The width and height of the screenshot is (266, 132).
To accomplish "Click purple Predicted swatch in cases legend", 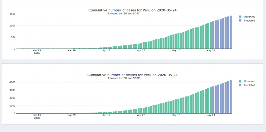I will 240,20.
